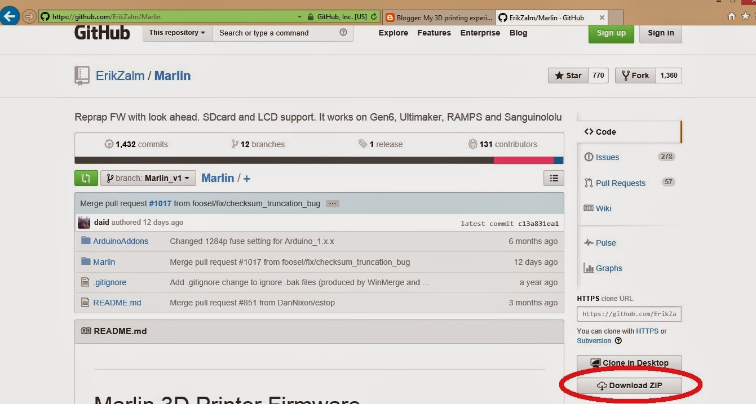Open the Explore menu item
The image size is (756, 404).
(392, 33)
